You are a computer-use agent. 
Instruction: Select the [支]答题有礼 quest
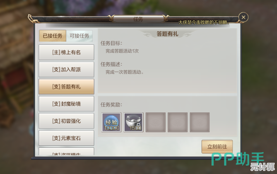pos(66,87)
